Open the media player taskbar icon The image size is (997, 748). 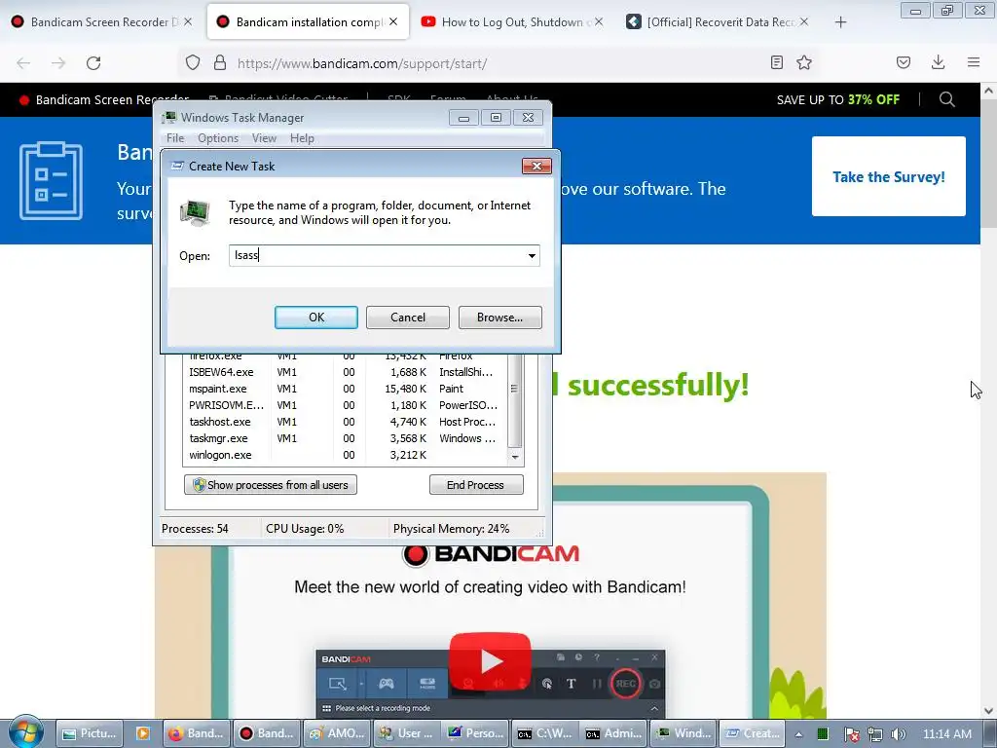143,733
